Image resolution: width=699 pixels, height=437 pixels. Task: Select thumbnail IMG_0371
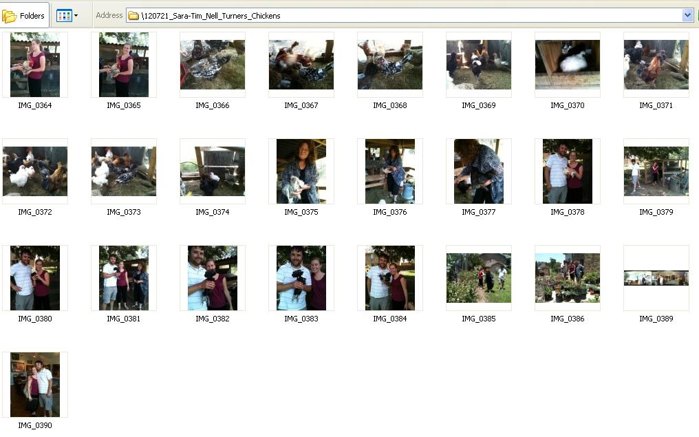pos(656,65)
